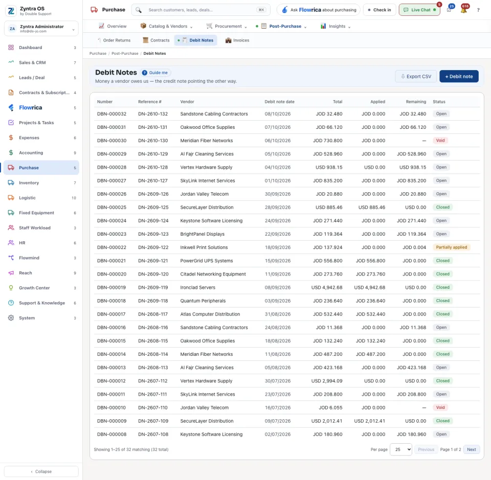Image resolution: width=491 pixels, height=480 pixels.
Task: Click vendor Quantum Peripherals
Action: [x=203, y=301]
